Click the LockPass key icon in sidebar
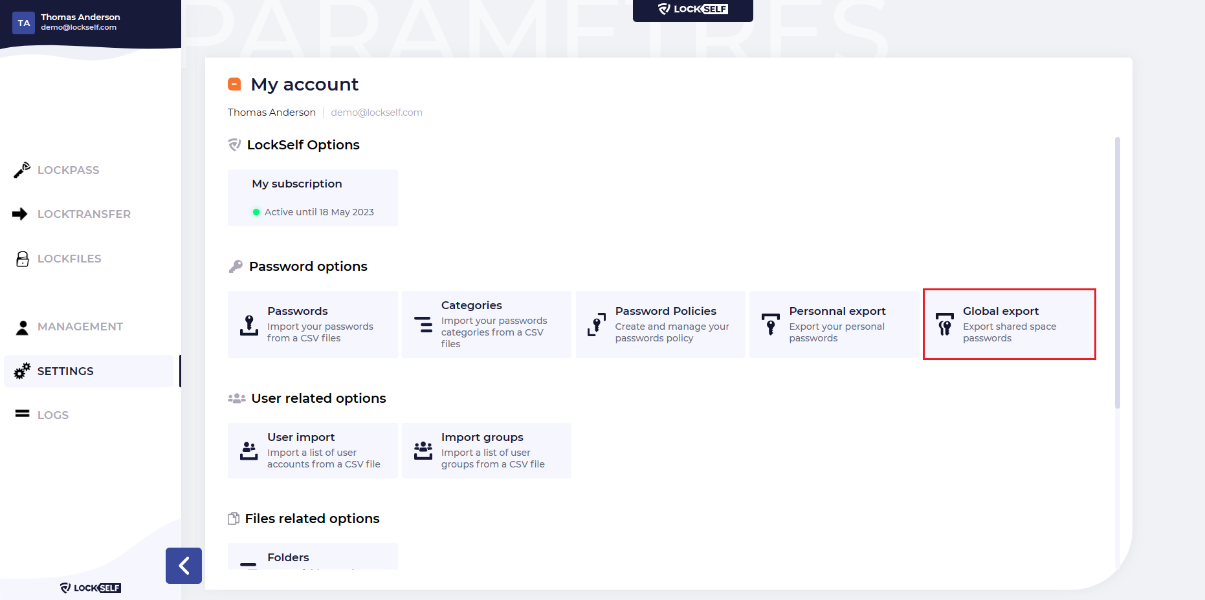The height and width of the screenshot is (600, 1205). pos(22,170)
